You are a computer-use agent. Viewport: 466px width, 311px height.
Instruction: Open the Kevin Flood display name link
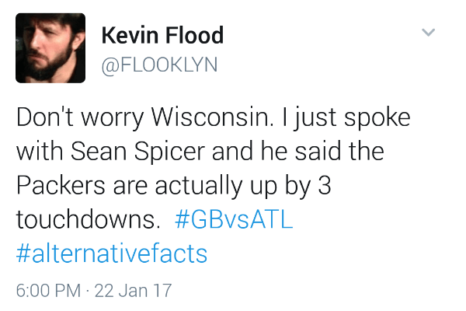(162, 35)
